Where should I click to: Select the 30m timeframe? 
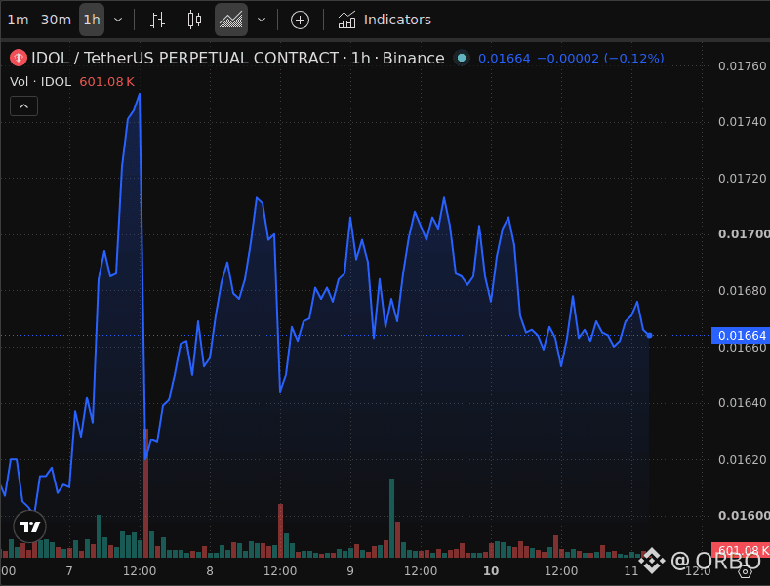click(56, 20)
